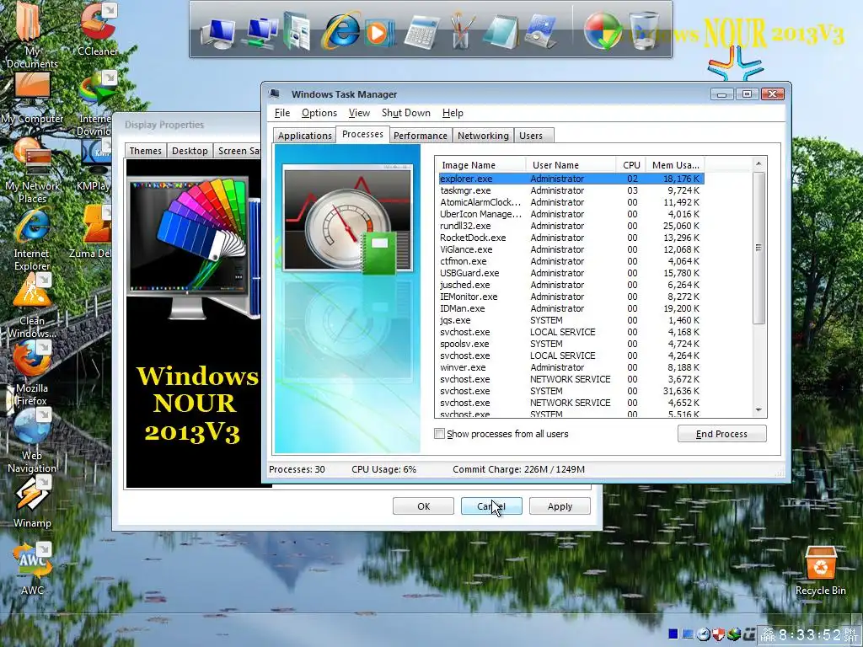Viewport: 863px width, 647px height.
Task: Click OK in Display Properties
Action: [x=423, y=506]
